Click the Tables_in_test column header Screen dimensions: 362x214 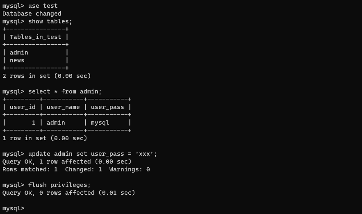36,37
